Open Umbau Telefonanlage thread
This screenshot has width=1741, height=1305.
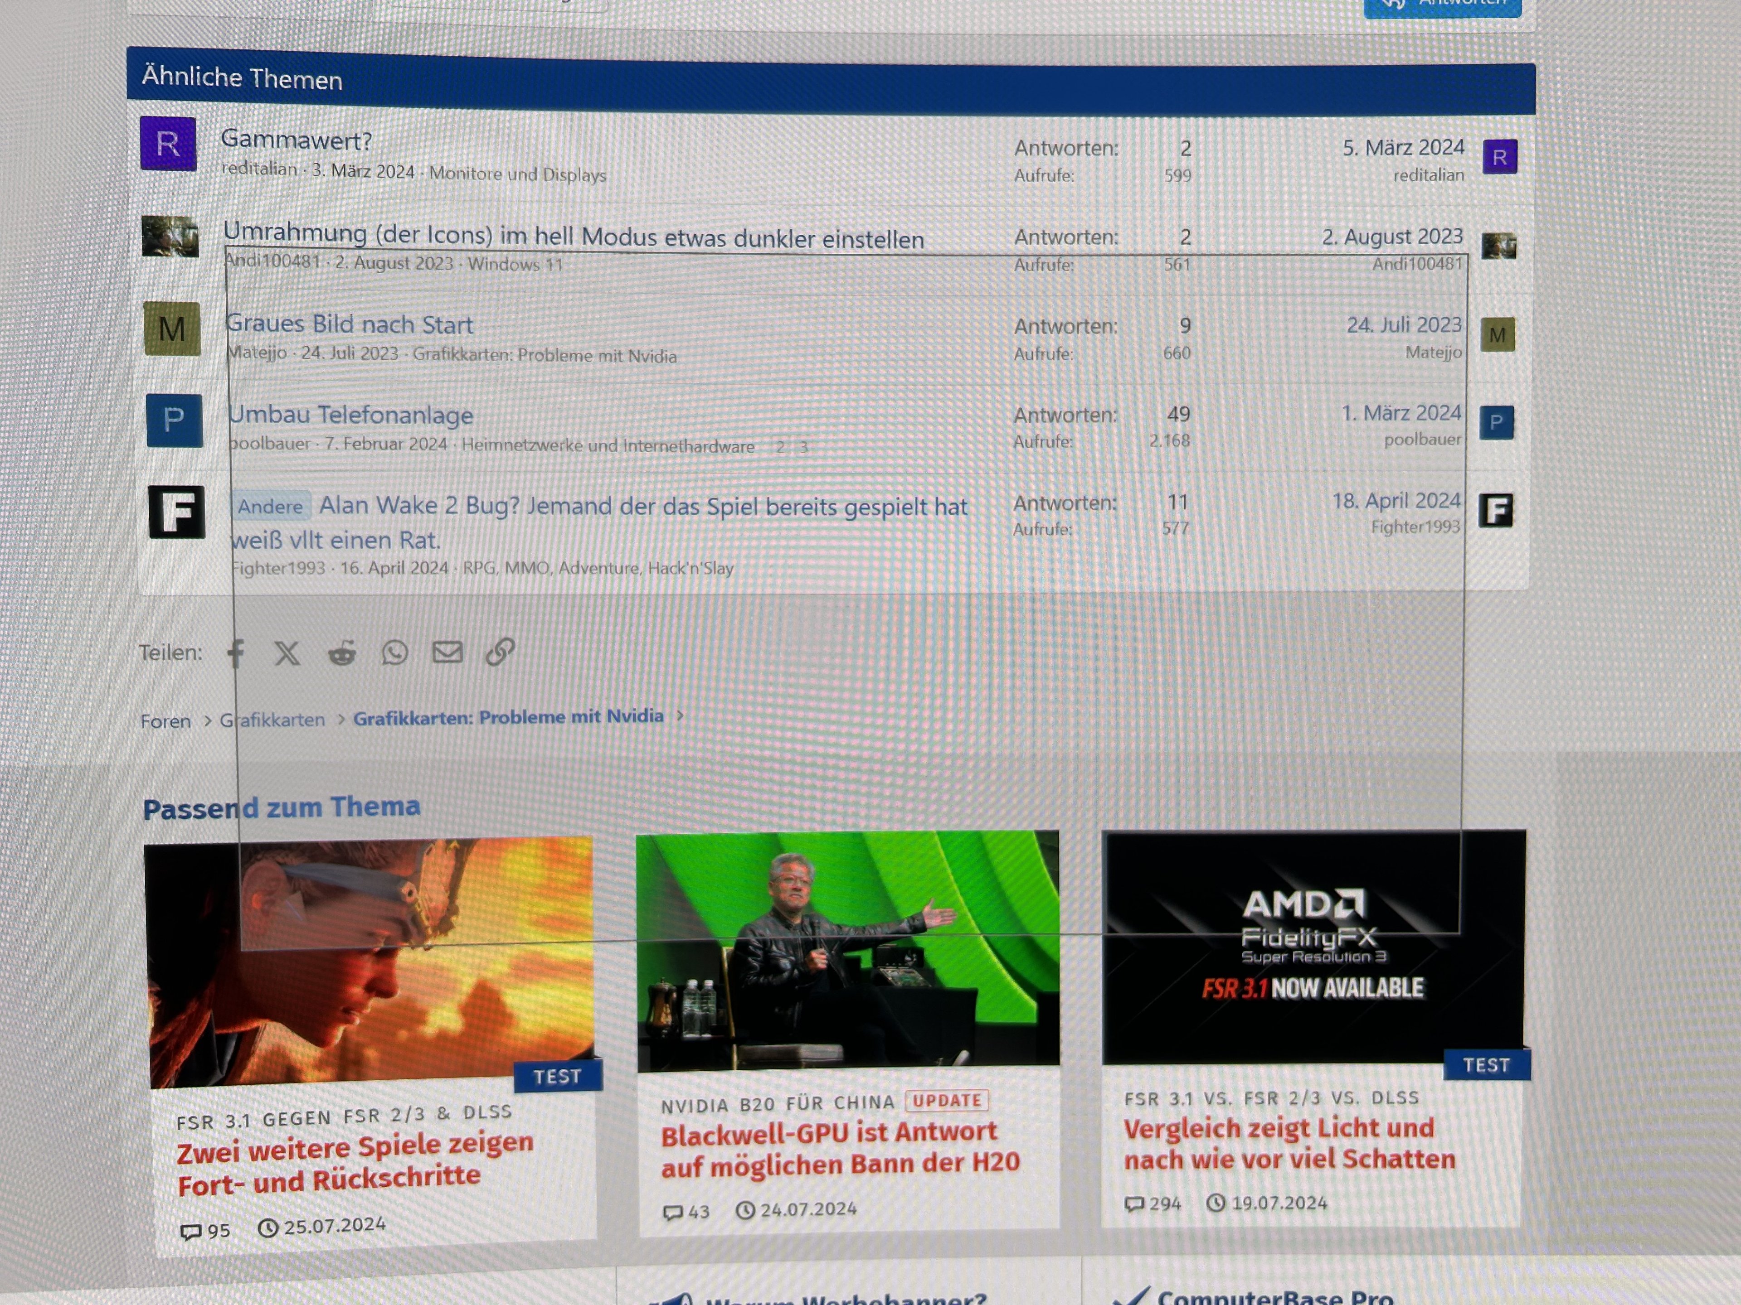click(x=351, y=415)
